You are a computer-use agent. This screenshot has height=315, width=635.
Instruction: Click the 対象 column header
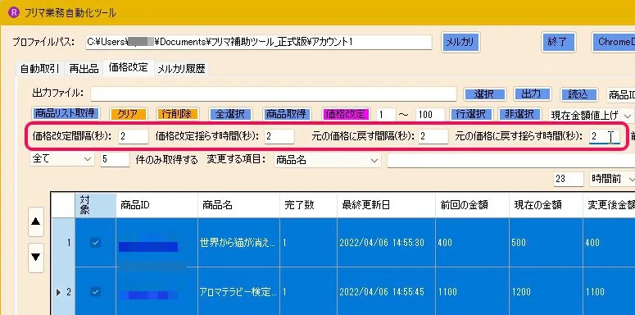point(96,205)
